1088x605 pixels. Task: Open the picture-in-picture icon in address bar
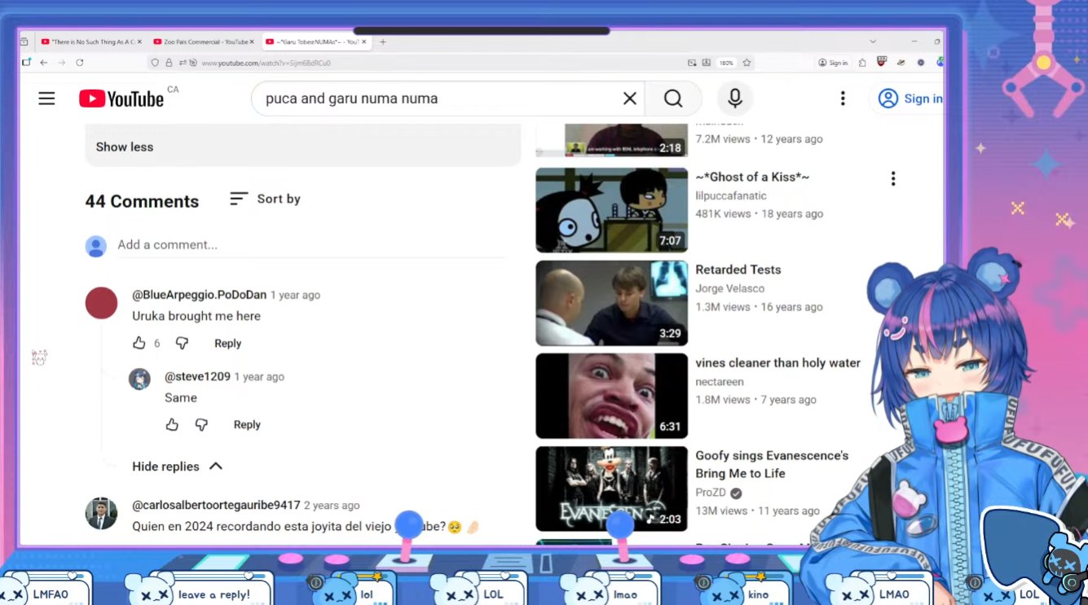coord(692,63)
